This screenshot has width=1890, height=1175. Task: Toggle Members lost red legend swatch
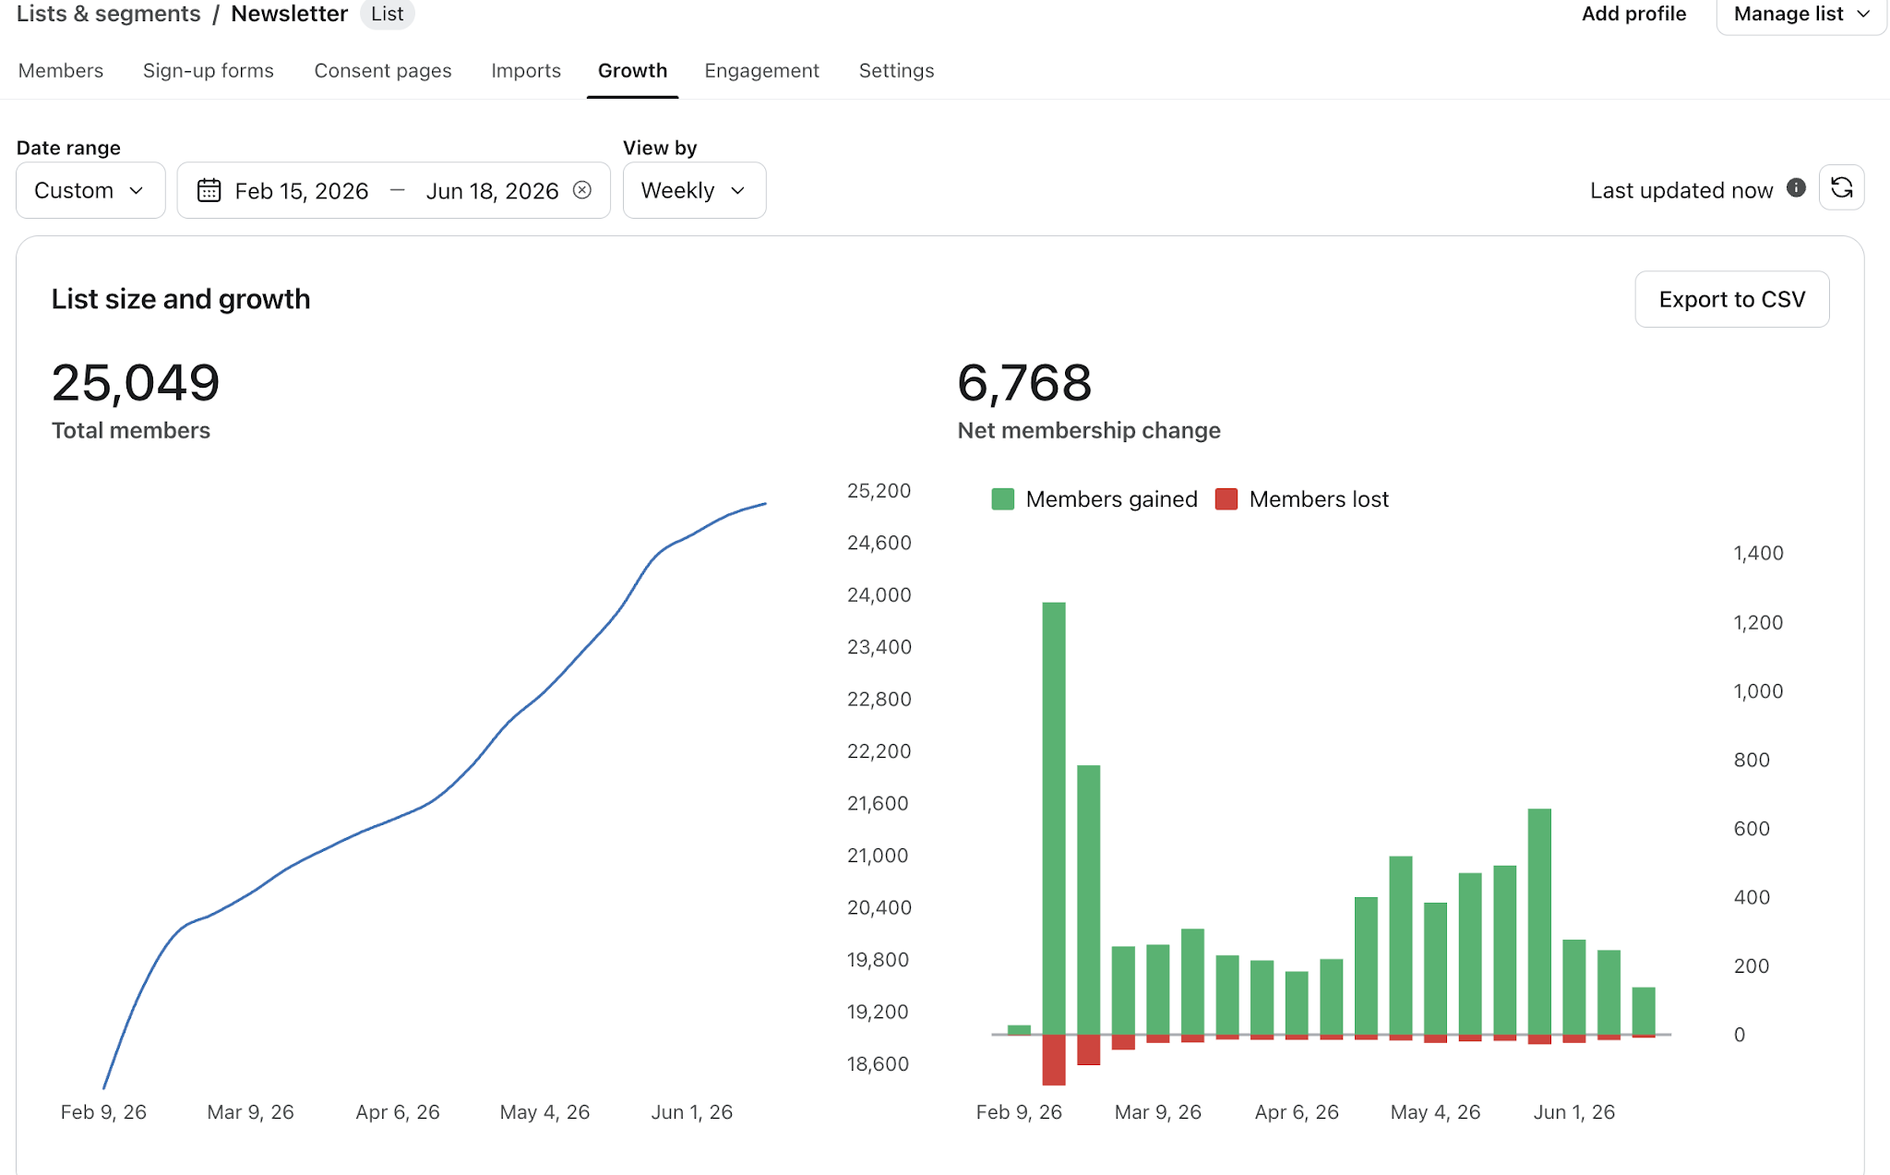(1226, 499)
